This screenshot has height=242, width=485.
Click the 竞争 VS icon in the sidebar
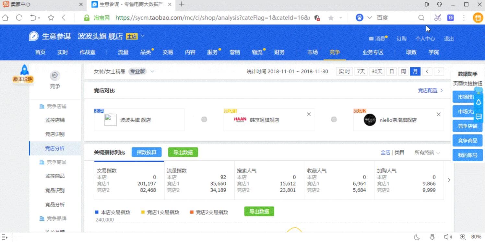[x=55, y=75]
